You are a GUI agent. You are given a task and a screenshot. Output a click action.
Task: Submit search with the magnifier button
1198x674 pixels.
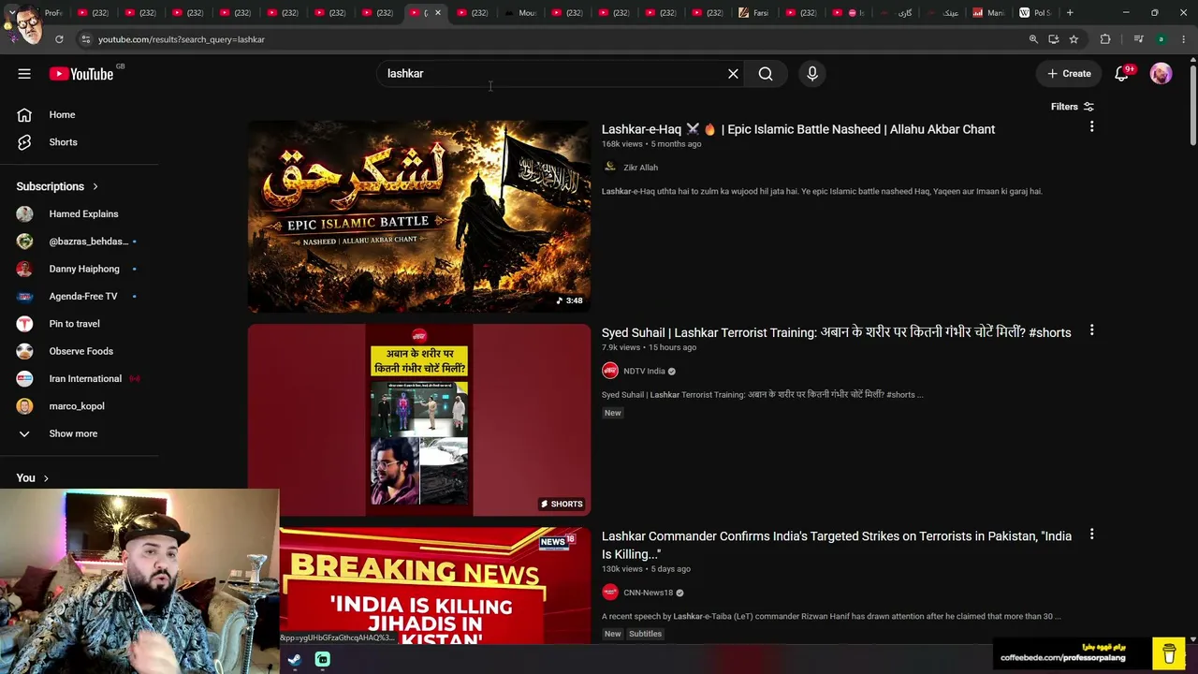coord(766,74)
